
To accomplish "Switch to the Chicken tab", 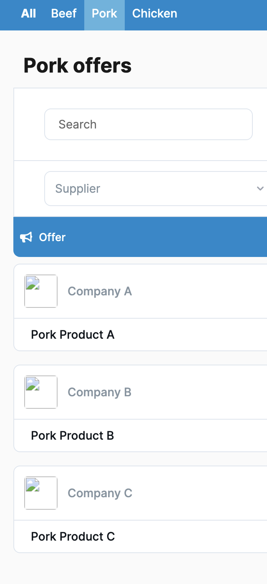I will tap(155, 13).
